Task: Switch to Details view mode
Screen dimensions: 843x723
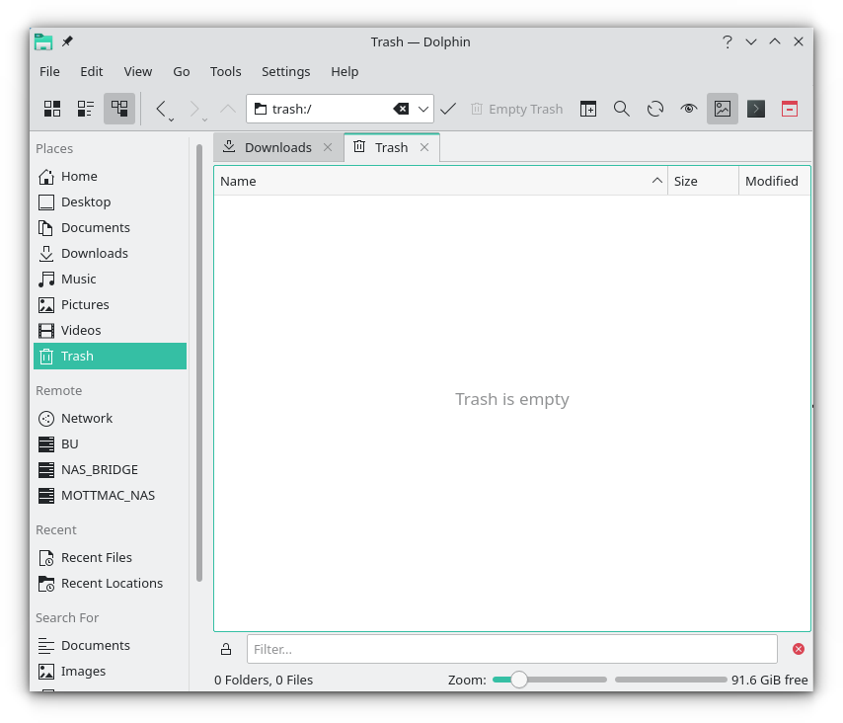Action: [x=118, y=109]
